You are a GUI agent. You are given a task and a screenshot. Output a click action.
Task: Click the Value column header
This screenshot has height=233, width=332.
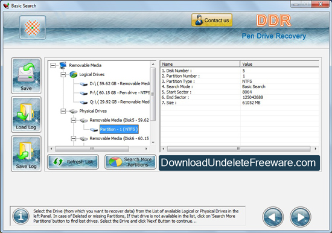pyautogui.click(x=279, y=64)
